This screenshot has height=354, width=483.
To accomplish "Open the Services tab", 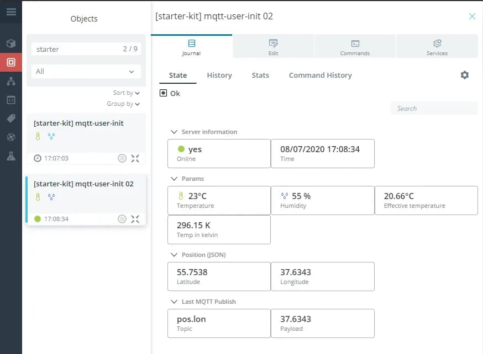I will pyautogui.click(x=437, y=47).
